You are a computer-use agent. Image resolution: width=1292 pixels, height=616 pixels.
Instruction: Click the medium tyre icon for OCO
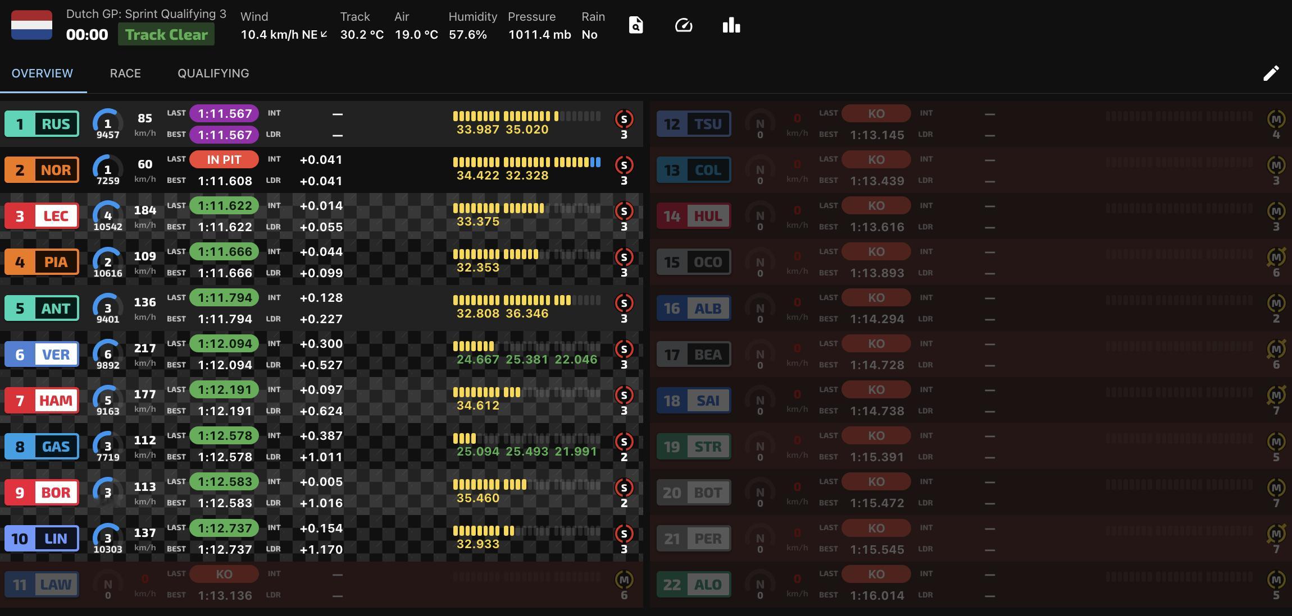(x=1276, y=257)
